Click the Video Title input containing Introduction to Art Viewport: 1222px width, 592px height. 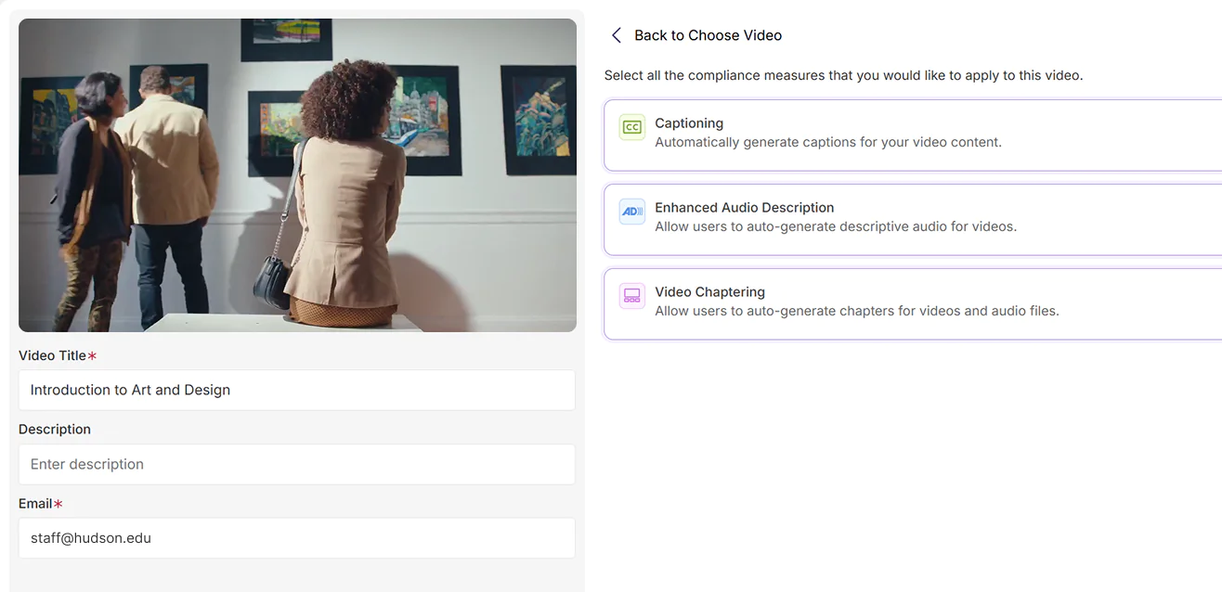(x=296, y=390)
